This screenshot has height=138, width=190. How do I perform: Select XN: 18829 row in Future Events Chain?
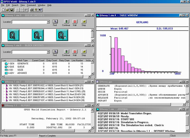coord(46,97)
